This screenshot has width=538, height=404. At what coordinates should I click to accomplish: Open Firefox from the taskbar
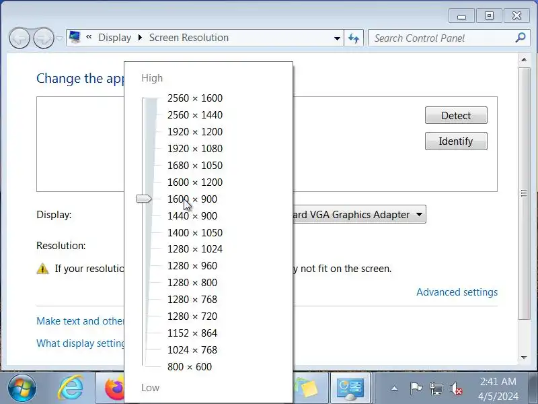pos(114,389)
